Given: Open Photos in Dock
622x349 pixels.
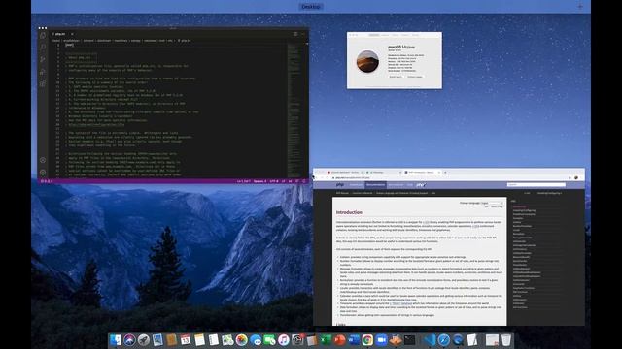Looking at the screenshot, I should (241, 340).
